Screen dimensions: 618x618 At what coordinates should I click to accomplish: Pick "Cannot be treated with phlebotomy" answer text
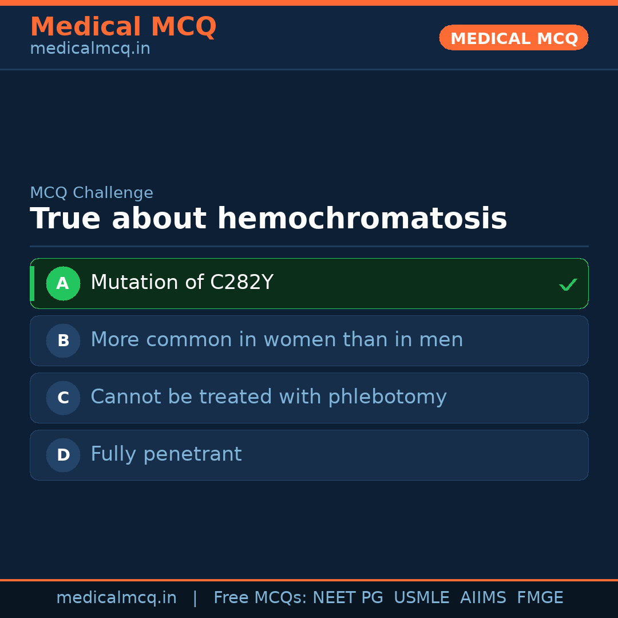click(268, 397)
